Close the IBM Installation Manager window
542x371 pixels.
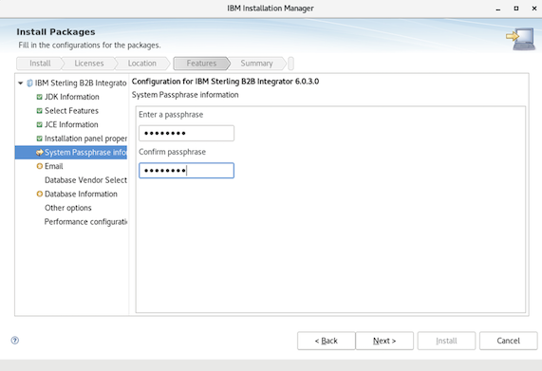[534, 9]
